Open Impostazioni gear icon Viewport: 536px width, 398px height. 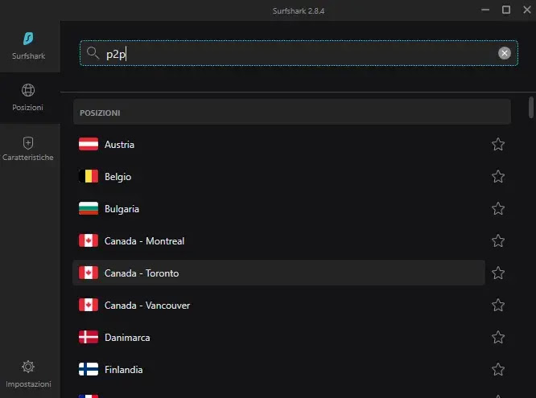(28, 367)
